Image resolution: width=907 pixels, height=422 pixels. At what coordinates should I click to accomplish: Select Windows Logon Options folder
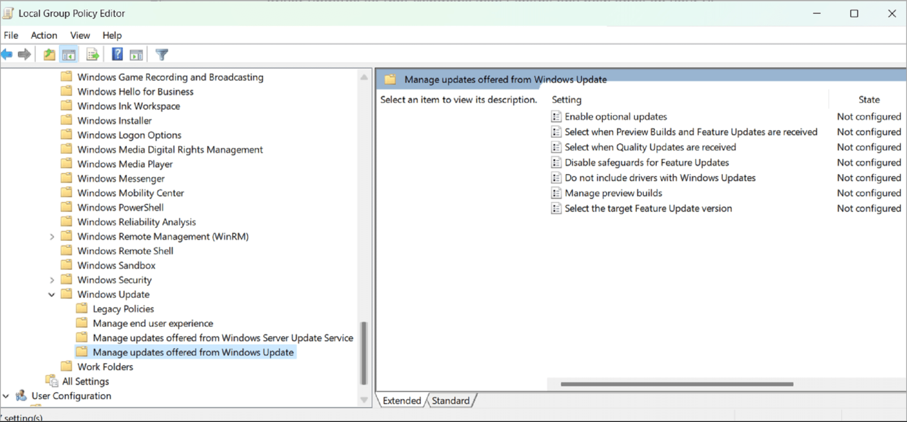[x=129, y=135]
